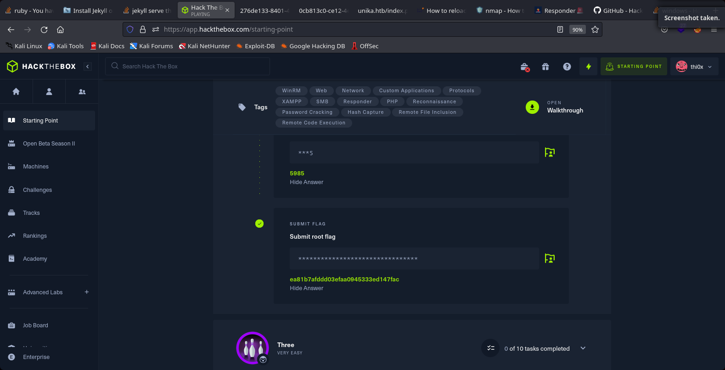Select the Remote File Inclusion tag
This screenshot has width=725, height=370.
pyautogui.click(x=427, y=112)
